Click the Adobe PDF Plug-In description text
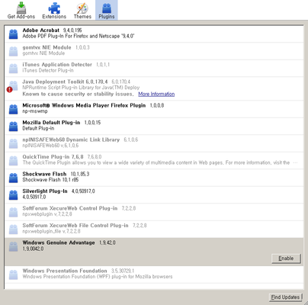Viewport: 308px width, 305px height. tap(79, 36)
